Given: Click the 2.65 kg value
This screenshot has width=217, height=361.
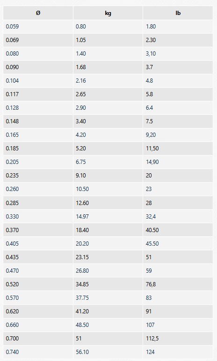Looking at the screenshot, I should click(x=81, y=94).
